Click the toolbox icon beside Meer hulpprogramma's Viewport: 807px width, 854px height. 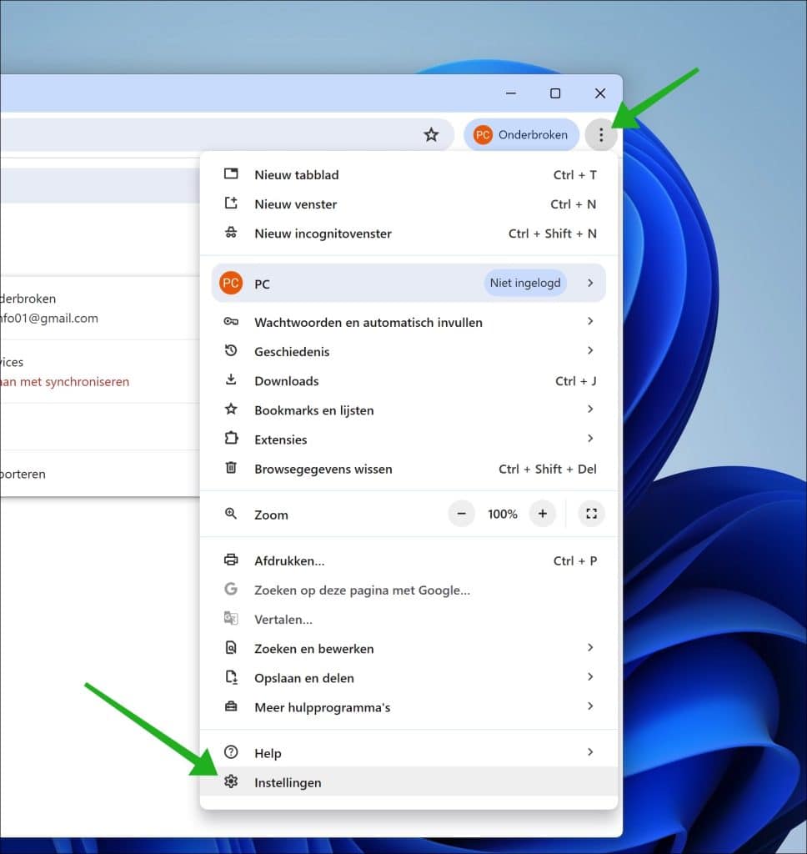(231, 706)
